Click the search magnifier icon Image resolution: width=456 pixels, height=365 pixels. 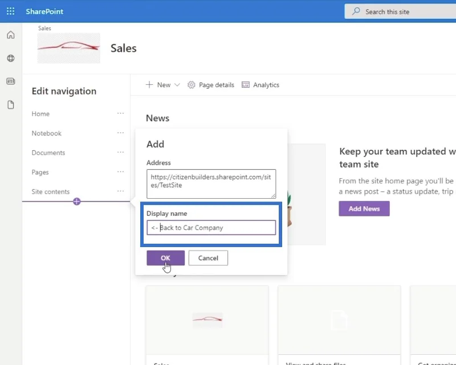click(356, 11)
